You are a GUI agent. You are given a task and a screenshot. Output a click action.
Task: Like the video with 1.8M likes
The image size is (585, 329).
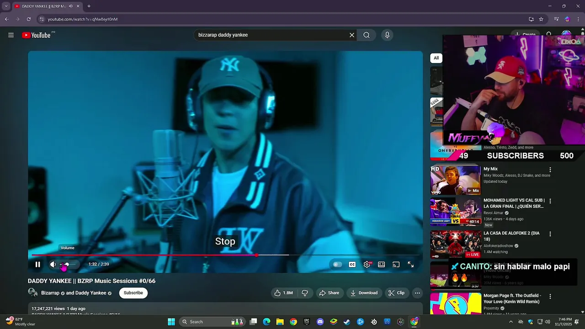[283, 293]
